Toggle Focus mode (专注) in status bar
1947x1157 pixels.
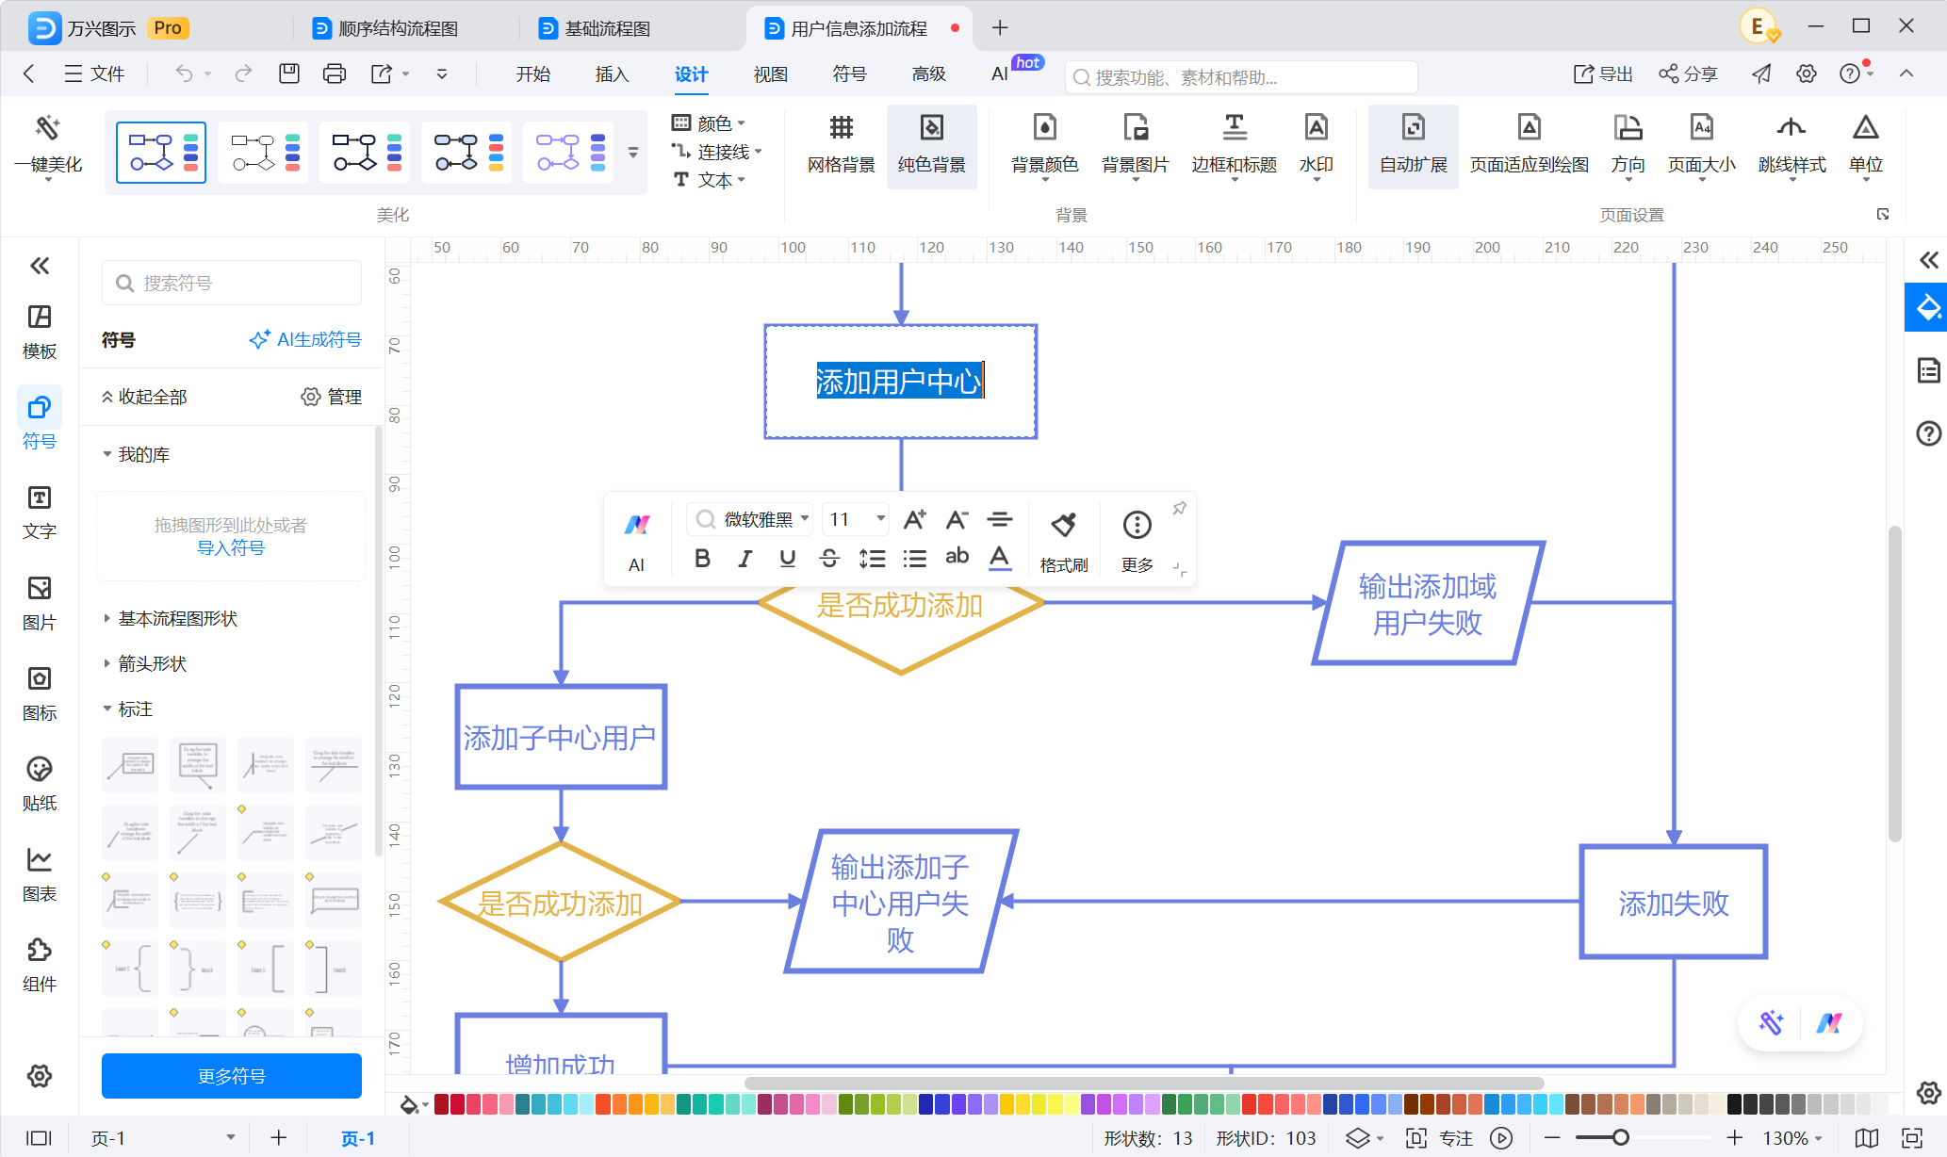tap(1439, 1138)
